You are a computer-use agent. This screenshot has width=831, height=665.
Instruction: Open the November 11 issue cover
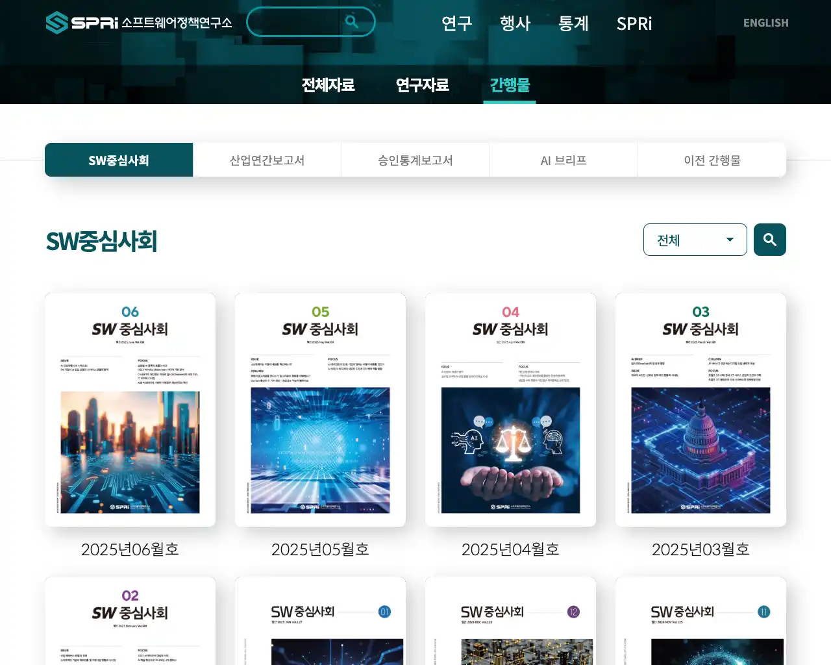701,621
